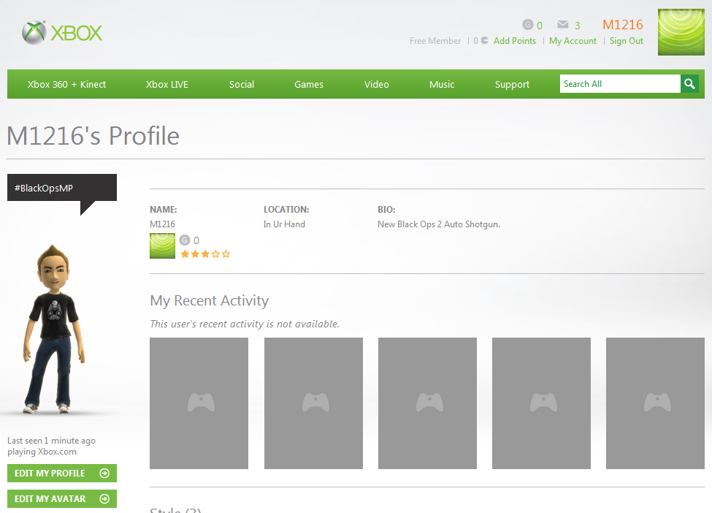Click the EDIT MY PROFILE button

[x=62, y=474]
